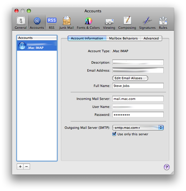Viewport: 186px width, 191px height.
Task: Click the red close window button
Action: [x=16, y=11]
